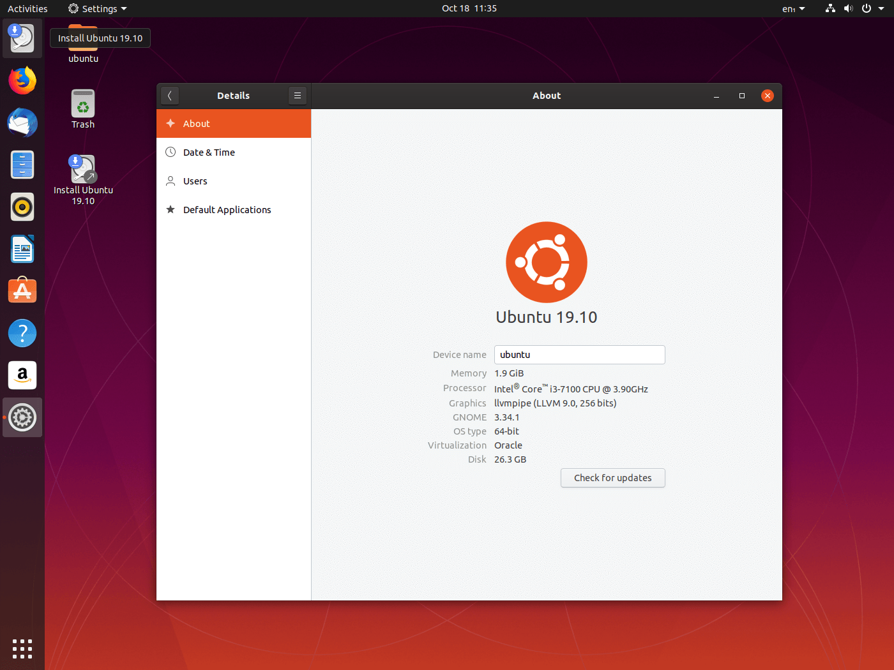
Task: Launch Rhythmbox music player from dock
Action: click(22, 207)
